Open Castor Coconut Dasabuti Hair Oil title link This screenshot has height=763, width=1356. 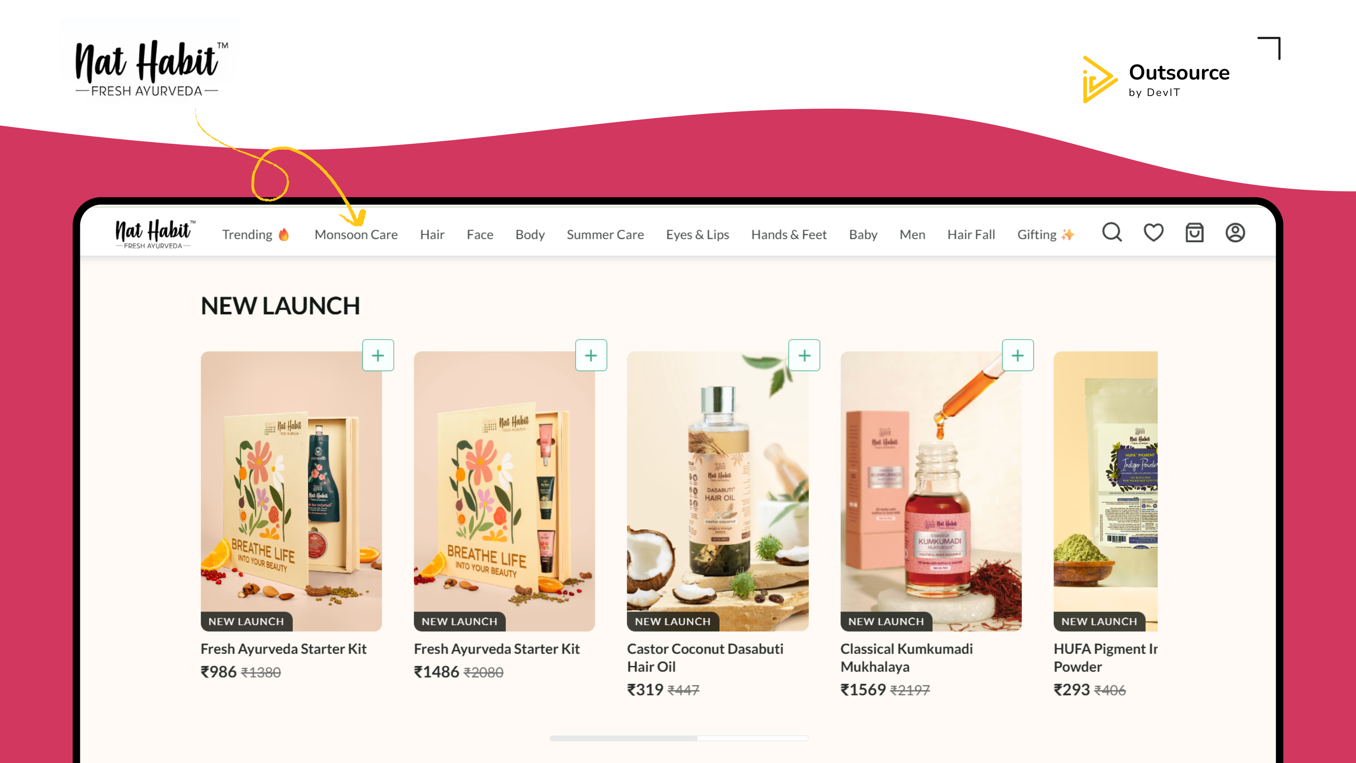[x=705, y=657]
